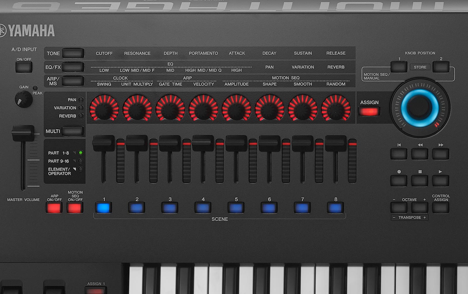Click the fader cap above Scene 8
Image resolution: width=468 pixels, height=294 pixels.
click(336, 143)
